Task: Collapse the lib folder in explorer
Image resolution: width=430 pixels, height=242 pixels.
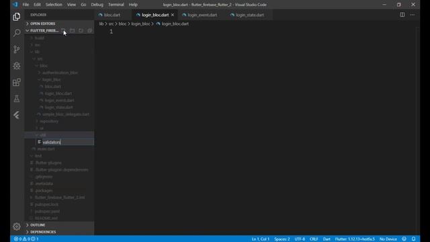Action: (59, 52)
